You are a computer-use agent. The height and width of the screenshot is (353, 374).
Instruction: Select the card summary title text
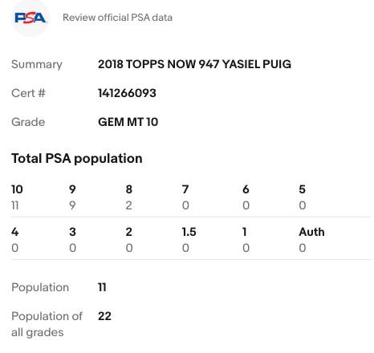click(194, 64)
